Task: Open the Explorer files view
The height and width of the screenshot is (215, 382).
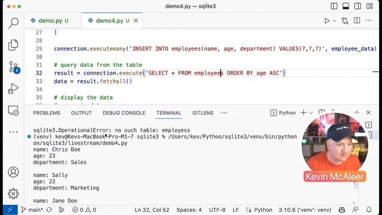Action: point(13,45)
